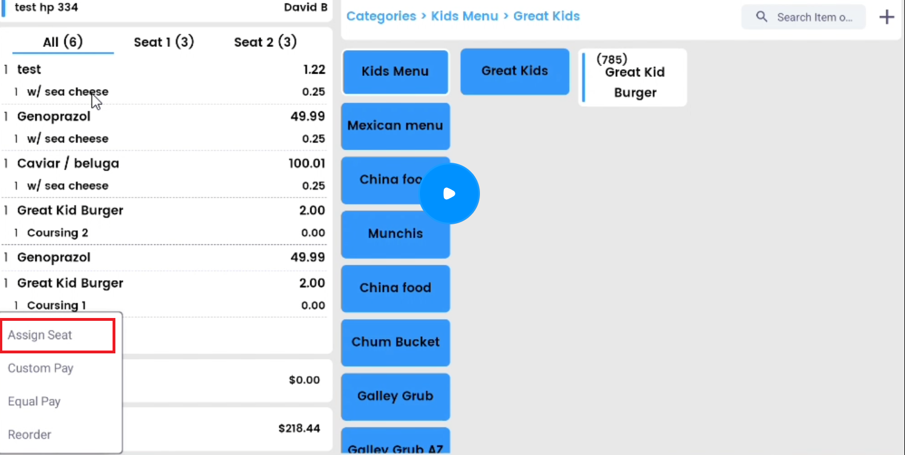This screenshot has height=455, width=905.
Task: Click the search magnifier icon
Action: click(762, 17)
